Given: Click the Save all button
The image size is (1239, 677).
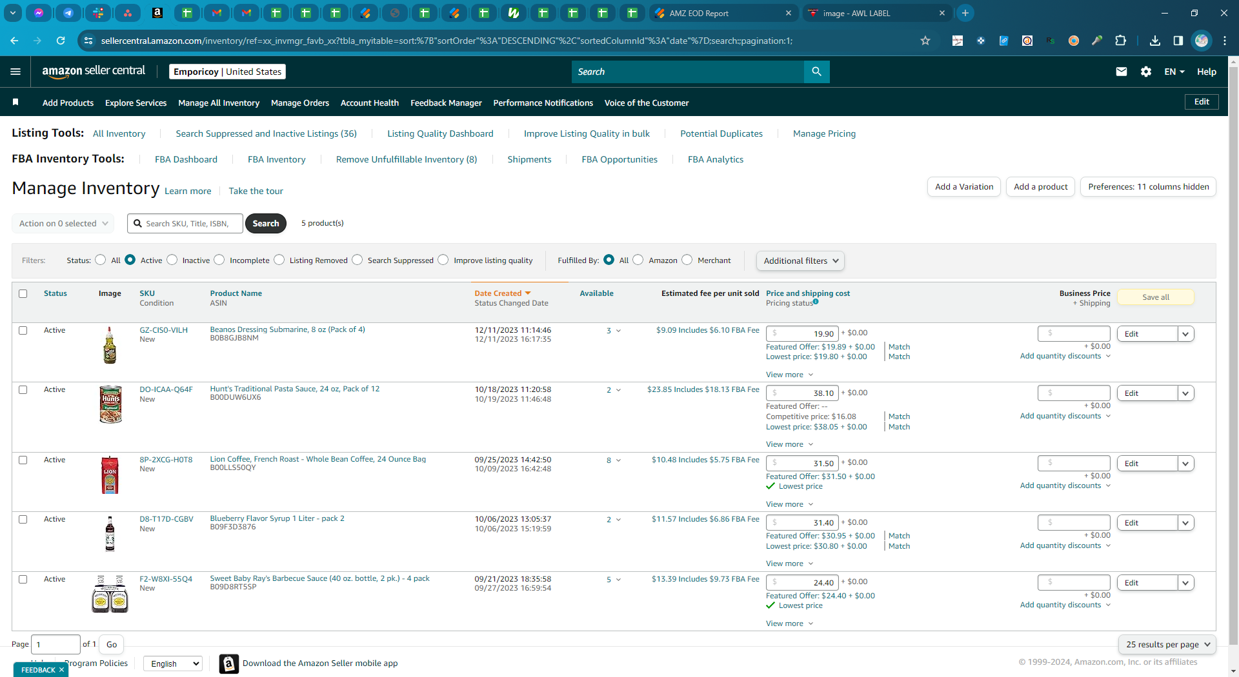Looking at the screenshot, I should click(x=1155, y=297).
